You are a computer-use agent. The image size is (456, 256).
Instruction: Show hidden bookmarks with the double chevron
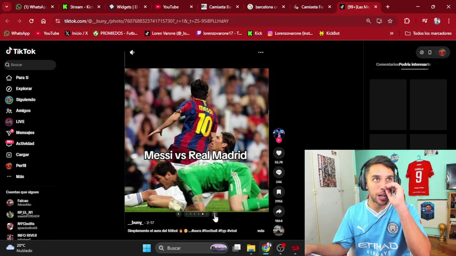click(x=392, y=33)
